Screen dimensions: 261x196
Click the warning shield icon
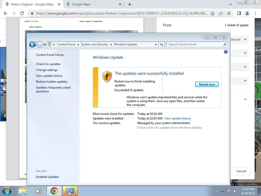pyautogui.click(x=107, y=76)
